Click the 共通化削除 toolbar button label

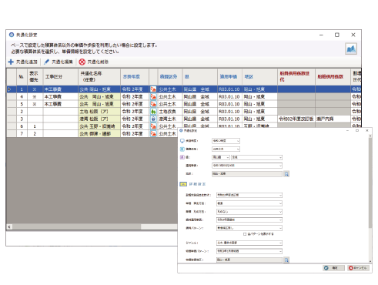pyautogui.click(x=98, y=62)
